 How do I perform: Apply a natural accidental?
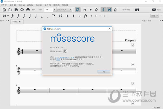coord(73,16)
